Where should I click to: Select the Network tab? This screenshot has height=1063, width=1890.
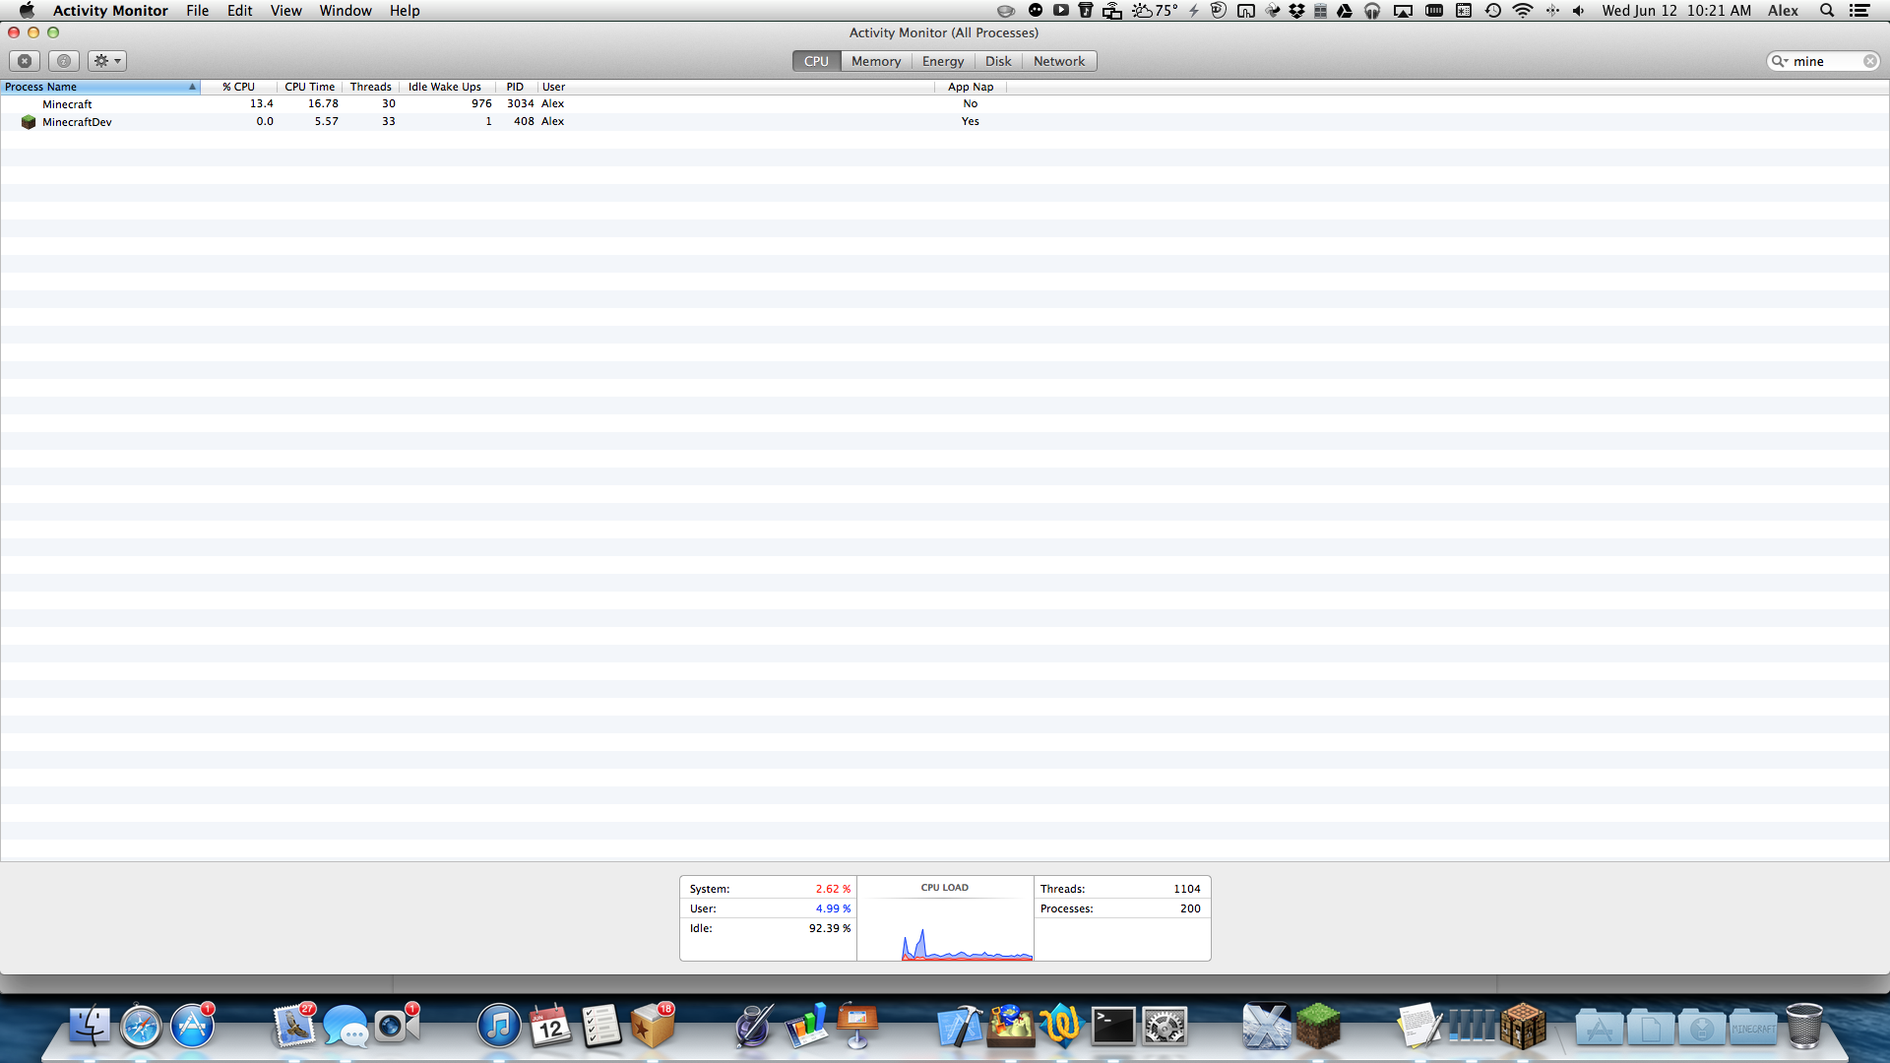(x=1058, y=61)
